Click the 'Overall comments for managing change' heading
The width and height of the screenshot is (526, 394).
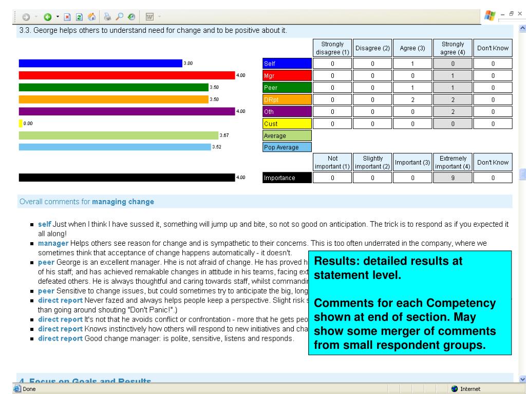(86, 202)
